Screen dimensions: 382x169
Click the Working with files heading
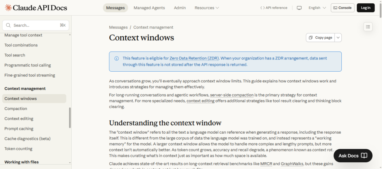(21, 162)
